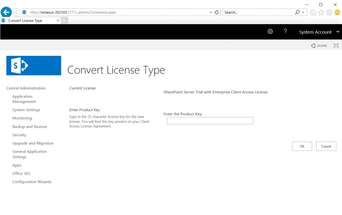Open a new browser tab

pos(64,20)
